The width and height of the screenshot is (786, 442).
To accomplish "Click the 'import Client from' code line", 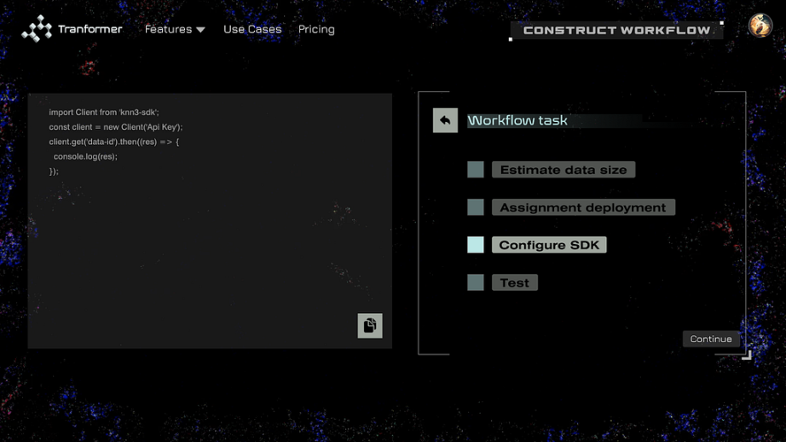I will [x=104, y=113].
